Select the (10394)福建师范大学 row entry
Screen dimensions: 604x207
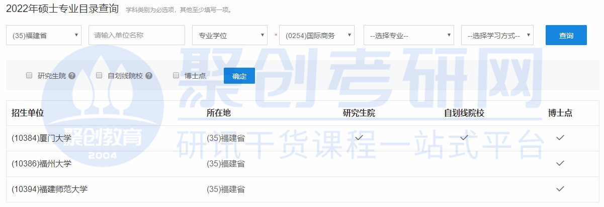[x=49, y=189]
